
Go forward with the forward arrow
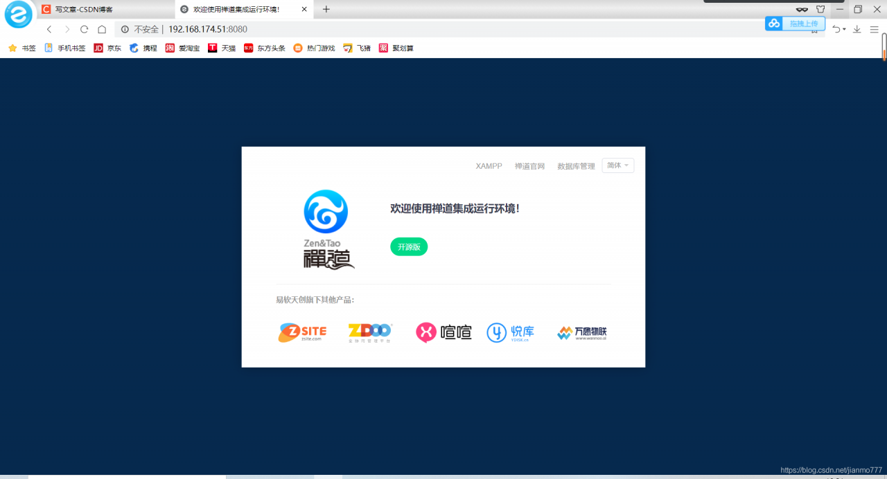(x=67, y=29)
